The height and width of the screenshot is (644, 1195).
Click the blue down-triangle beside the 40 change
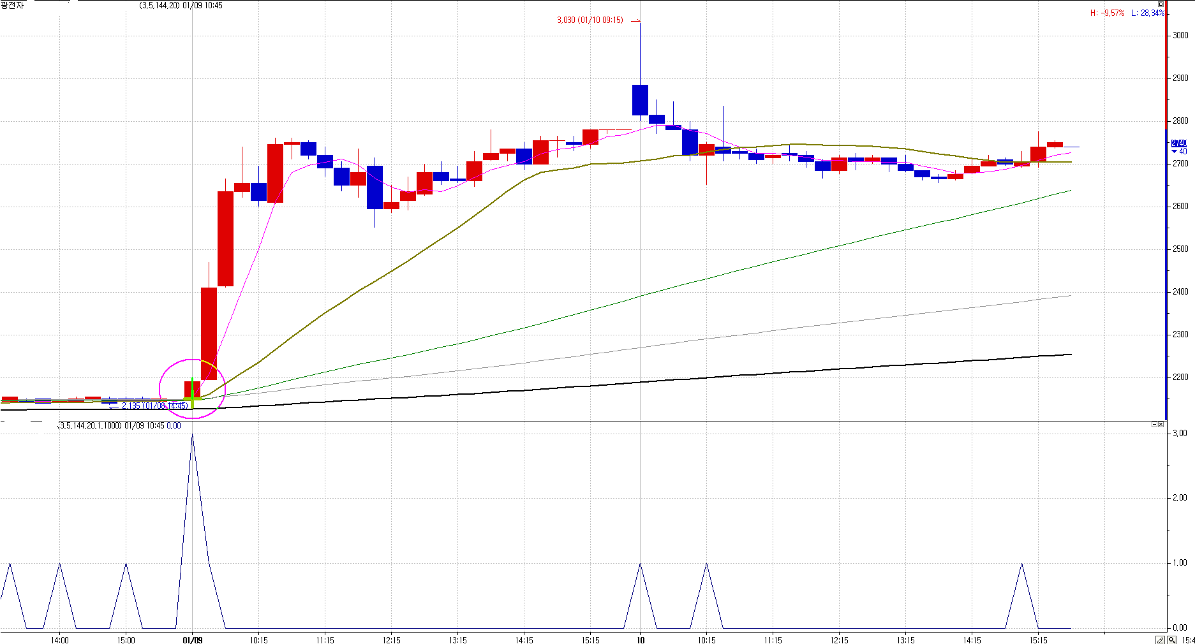pyautogui.click(x=1174, y=152)
